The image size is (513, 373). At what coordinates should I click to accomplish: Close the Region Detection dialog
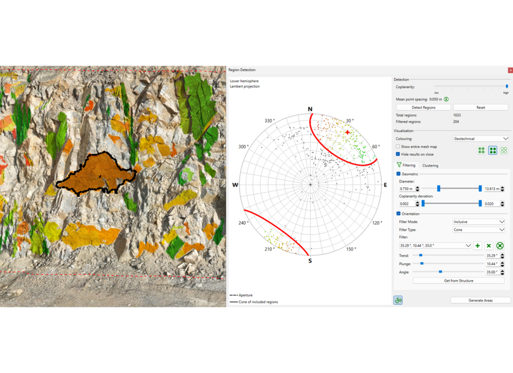coord(510,70)
